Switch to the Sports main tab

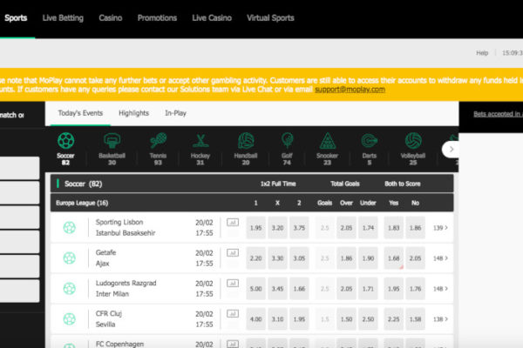16,18
